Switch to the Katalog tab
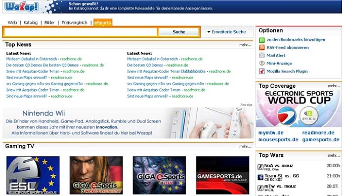This screenshot has width=344, height=196. point(30,23)
